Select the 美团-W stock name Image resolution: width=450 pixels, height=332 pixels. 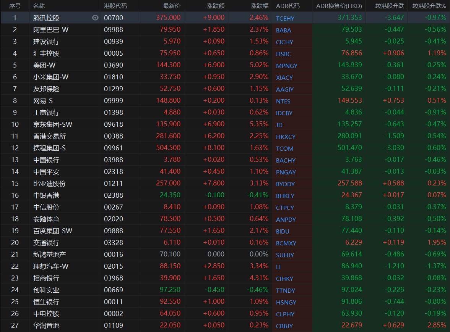coord(44,65)
